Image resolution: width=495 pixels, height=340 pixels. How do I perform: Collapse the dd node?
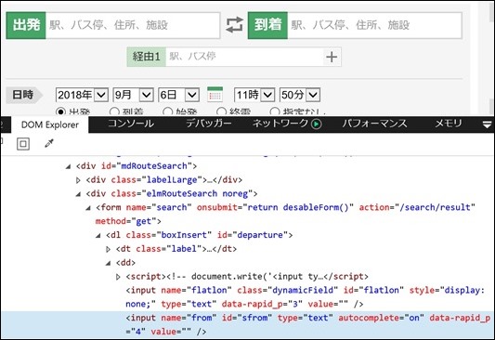(x=109, y=263)
